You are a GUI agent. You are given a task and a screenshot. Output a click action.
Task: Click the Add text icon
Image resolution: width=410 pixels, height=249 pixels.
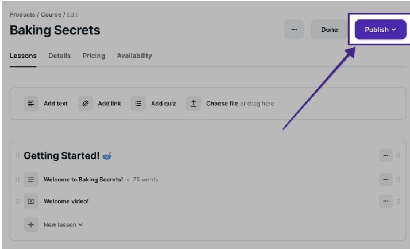coord(31,104)
